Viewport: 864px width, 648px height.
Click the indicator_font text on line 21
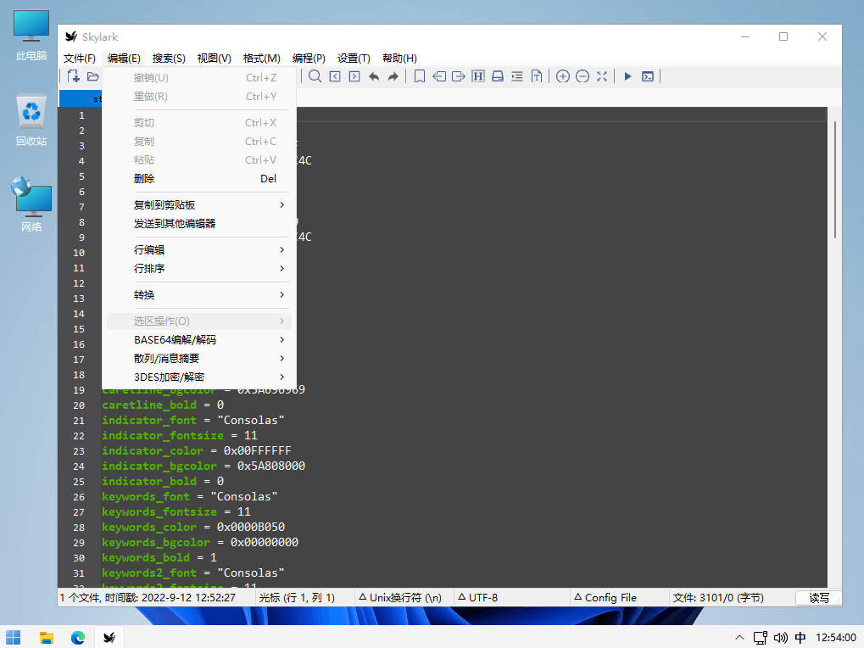pos(148,420)
